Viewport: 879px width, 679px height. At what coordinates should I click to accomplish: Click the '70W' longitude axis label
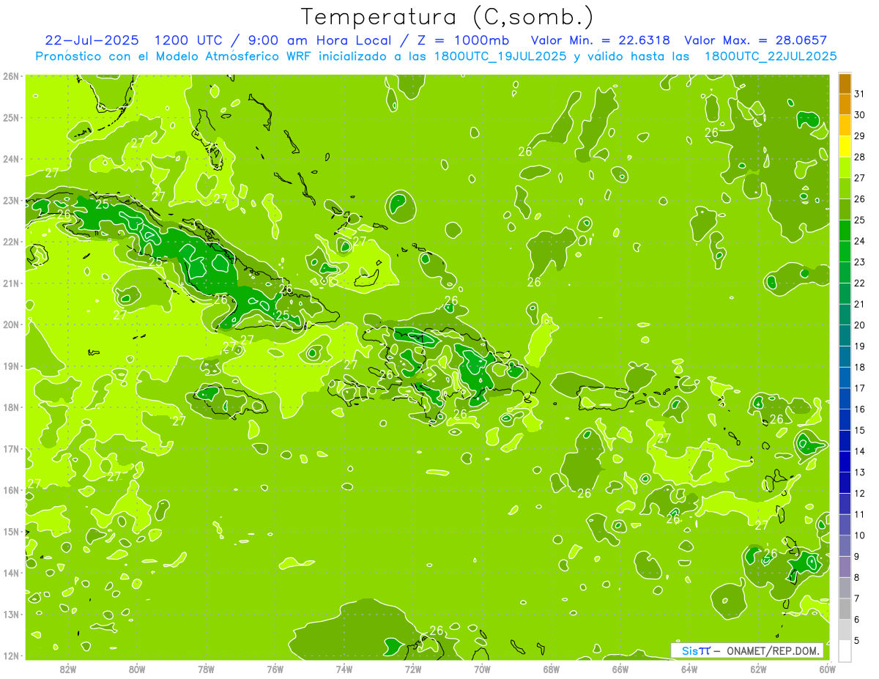[x=482, y=668]
